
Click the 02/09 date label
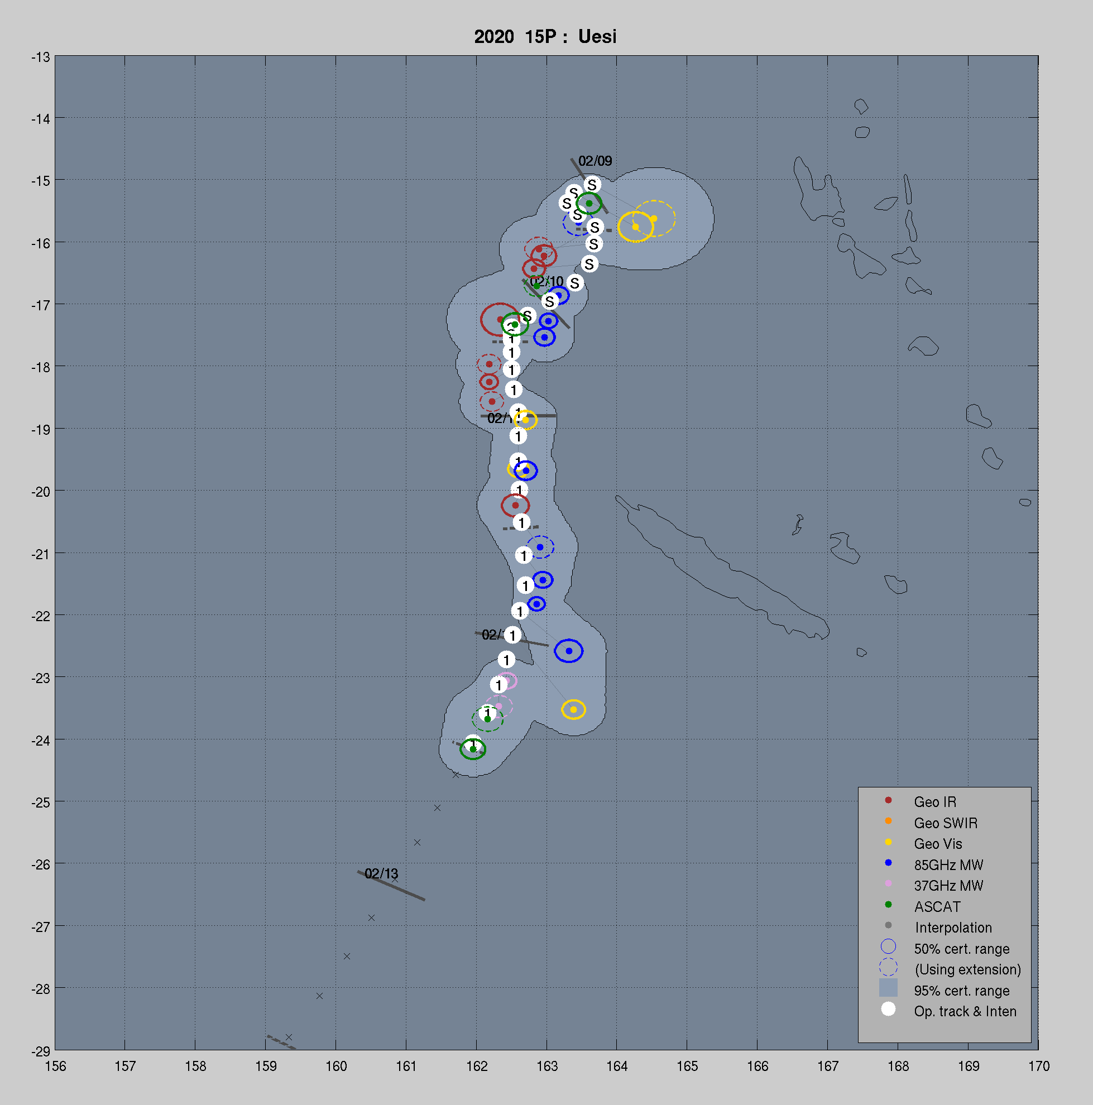click(x=595, y=161)
